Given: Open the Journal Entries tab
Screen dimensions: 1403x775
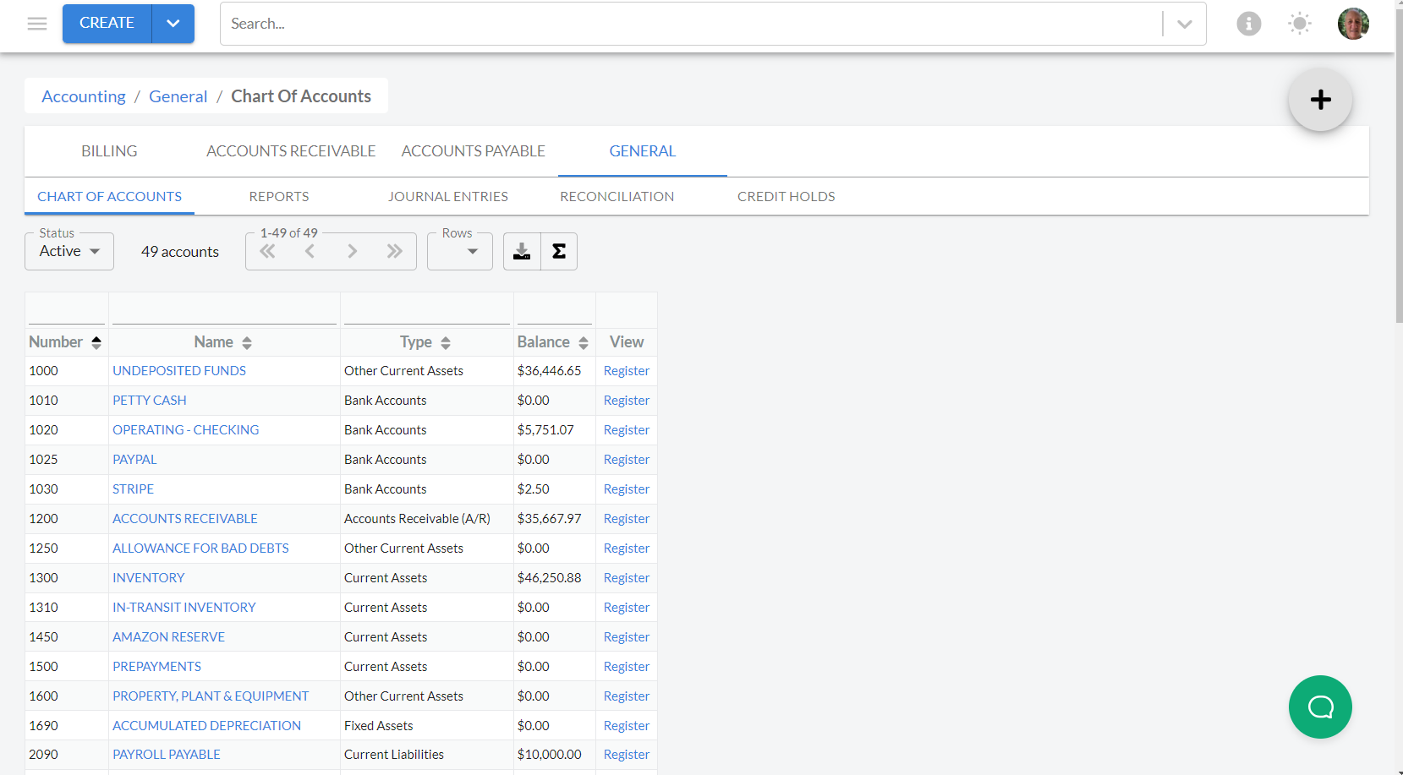Looking at the screenshot, I should click(448, 195).
